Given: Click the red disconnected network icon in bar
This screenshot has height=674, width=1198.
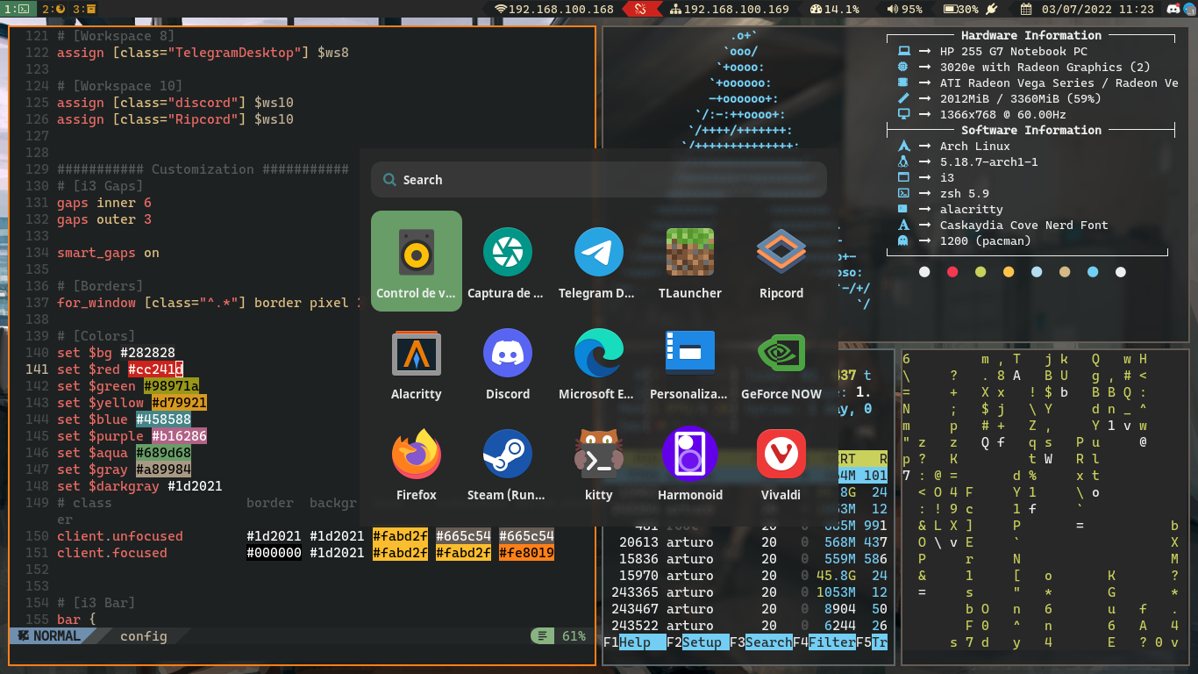Looking at the screenshot, I should (x=641, y=9).
